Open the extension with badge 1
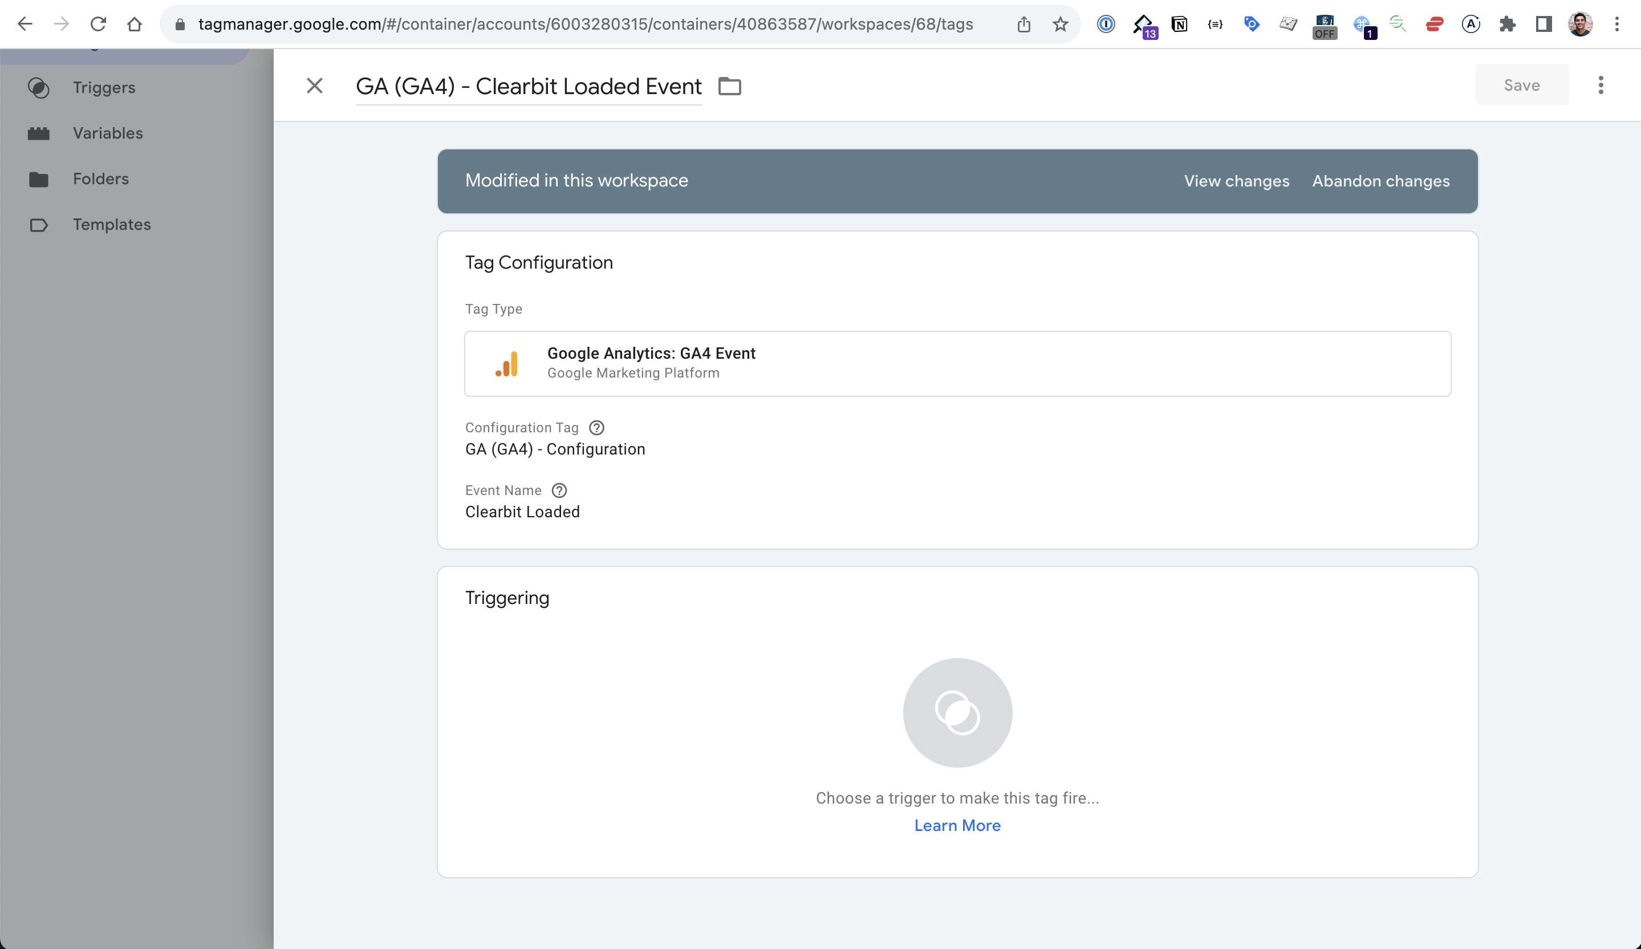 1364,26
